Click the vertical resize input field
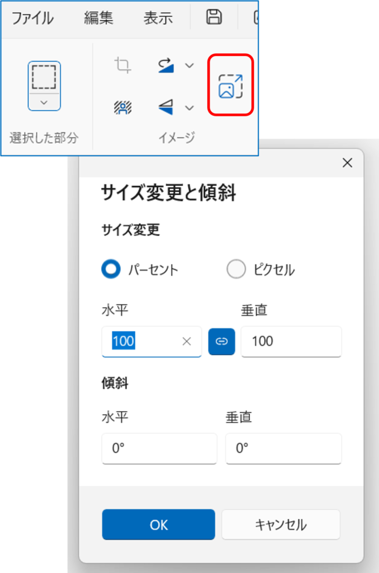379x573 pixels. coord(291,341)
